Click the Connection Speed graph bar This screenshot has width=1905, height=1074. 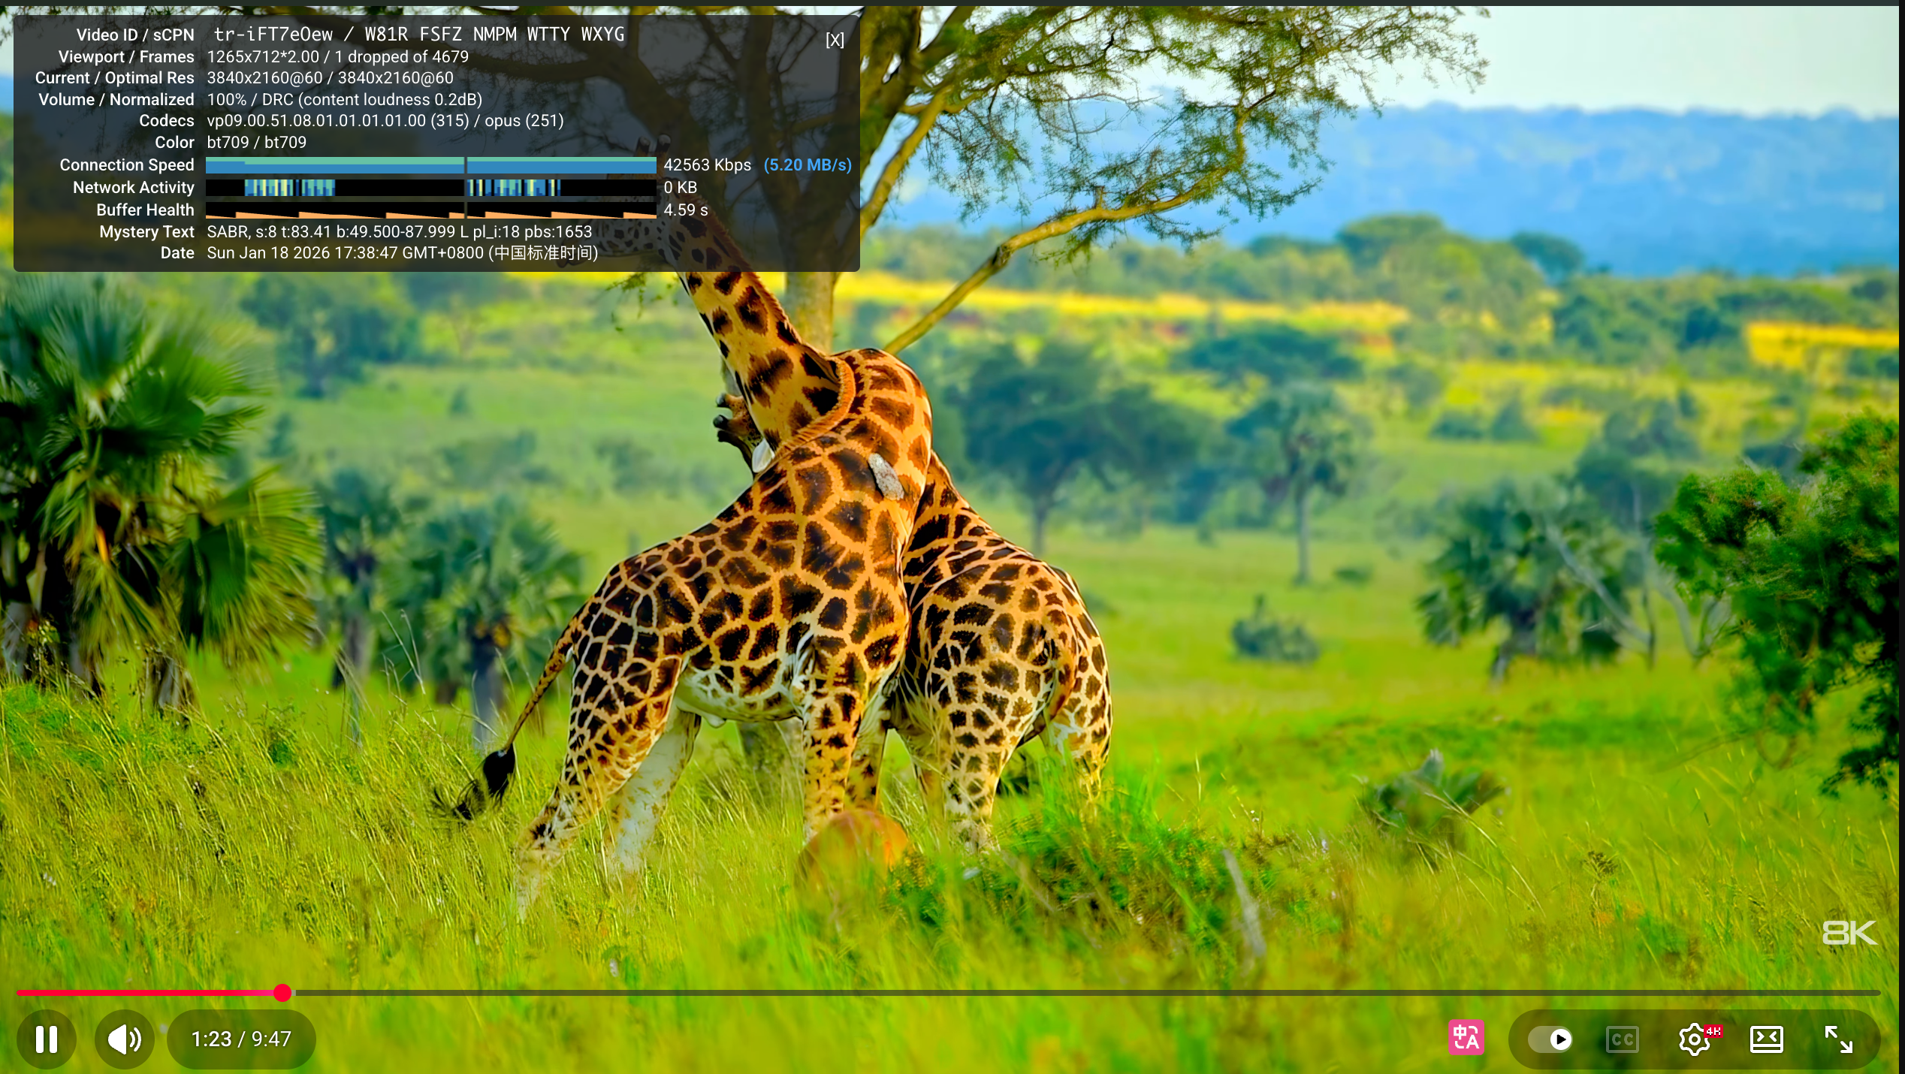pos(430,165)
